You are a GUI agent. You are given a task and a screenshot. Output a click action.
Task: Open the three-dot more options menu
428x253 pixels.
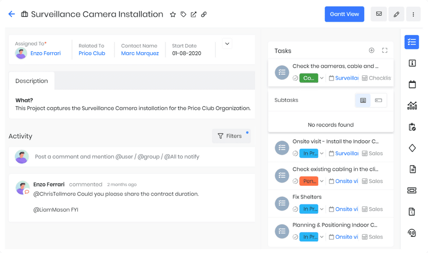(x=413, y=14)
